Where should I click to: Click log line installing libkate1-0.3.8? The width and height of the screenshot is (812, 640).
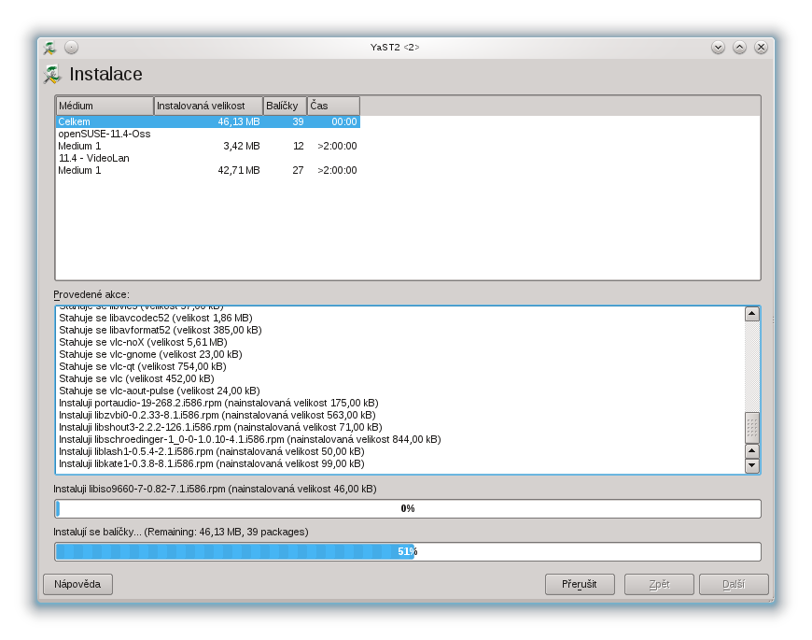click(x=211, y=463)
